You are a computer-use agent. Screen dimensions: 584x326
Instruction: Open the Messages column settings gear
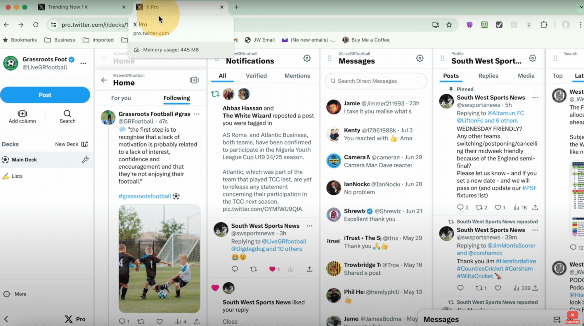pyautogui.click(x=420, y=58)
